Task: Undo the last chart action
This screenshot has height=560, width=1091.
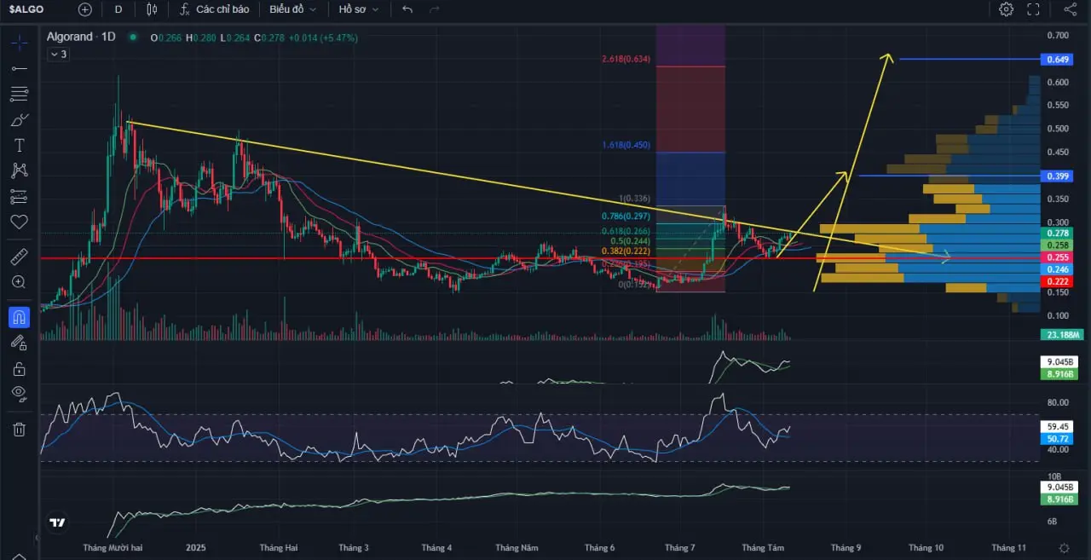Action: point(407,9)
